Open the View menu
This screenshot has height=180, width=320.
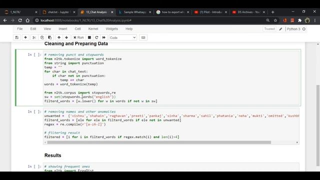(x=47, y=29)
